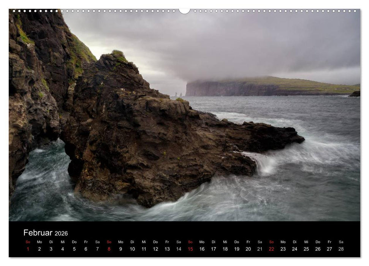Select the Sa column header
The width and height of the screenshot is (369, 266).
tap(98, 241)
